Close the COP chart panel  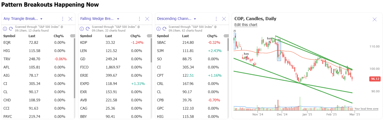[x=374, y=19]
